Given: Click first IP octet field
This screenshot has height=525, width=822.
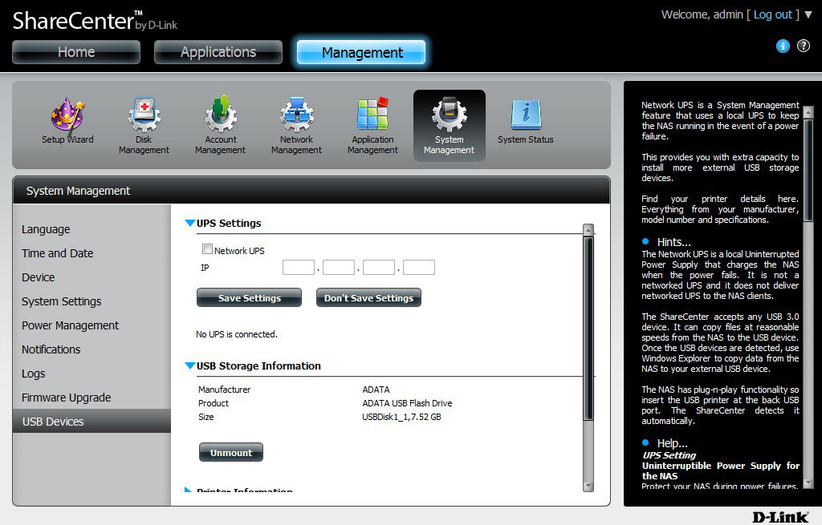Looking at the screenshot, I should coord(299,268).
